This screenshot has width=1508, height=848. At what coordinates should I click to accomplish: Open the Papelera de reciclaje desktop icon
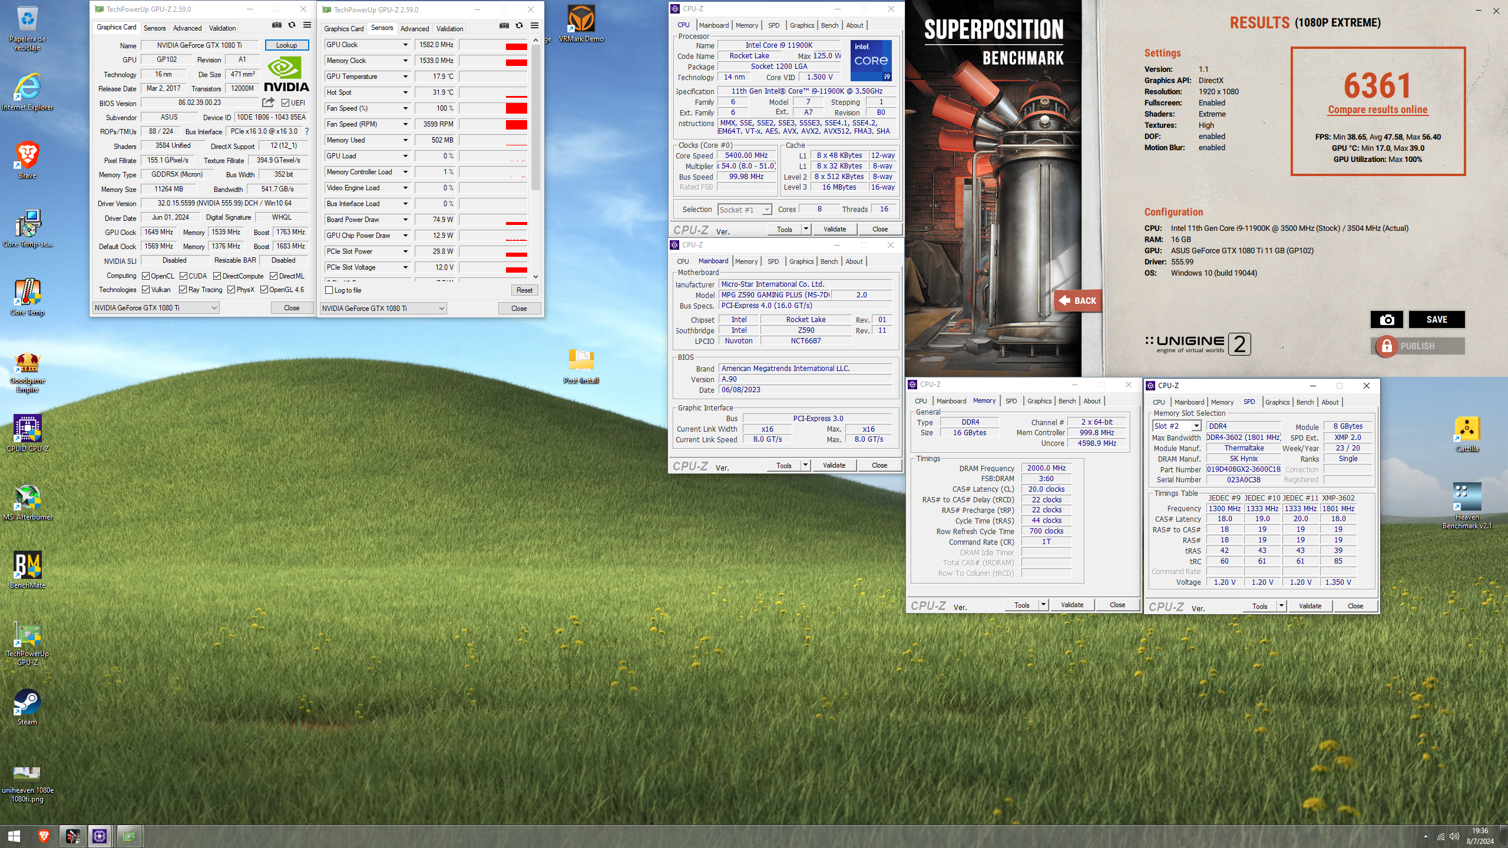27,28
